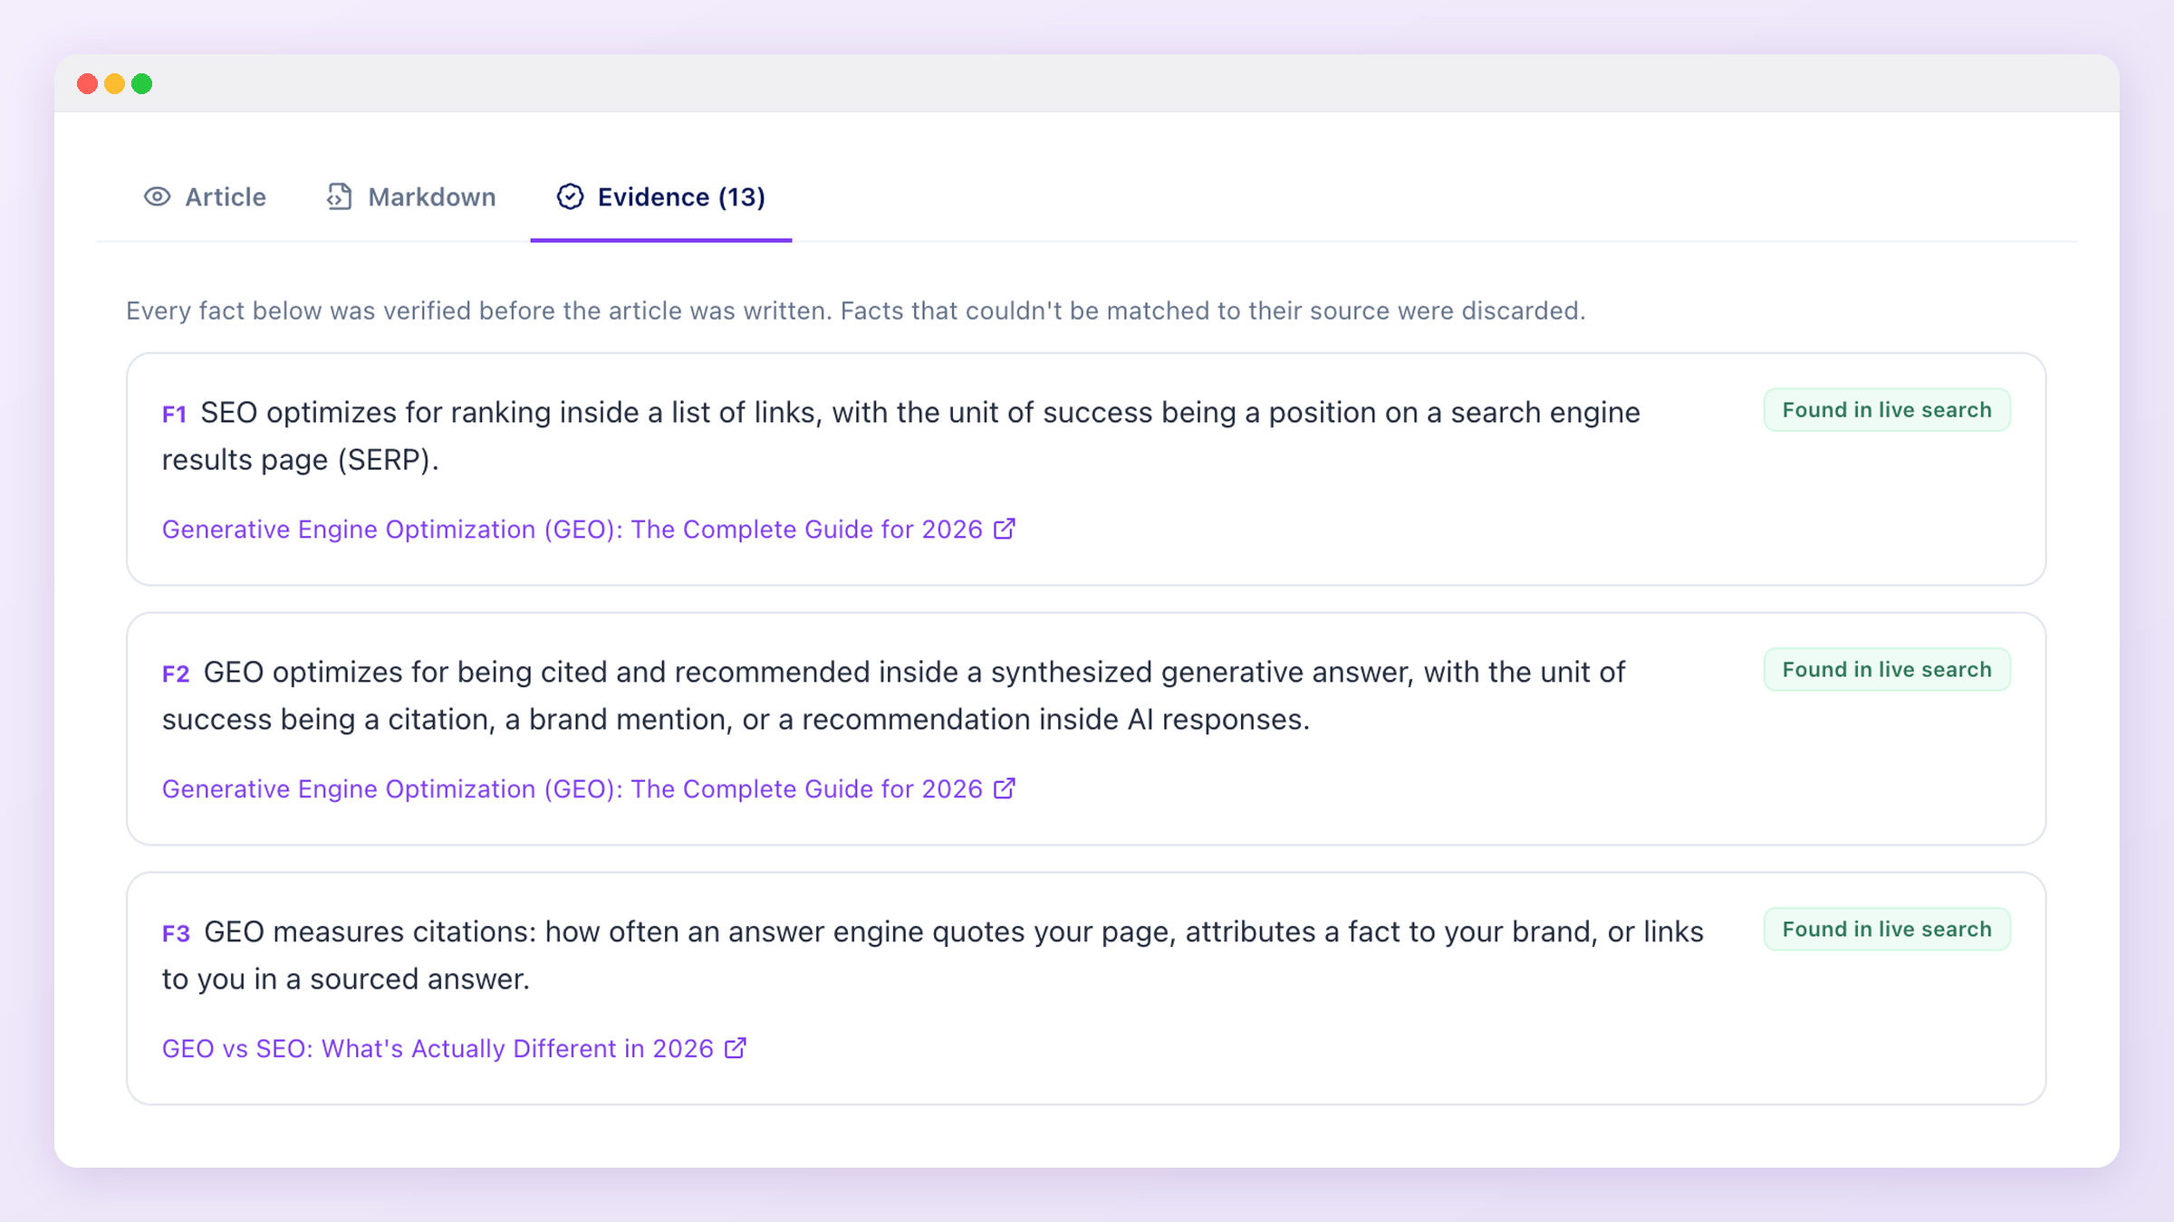Viewport: 2174px width, 1222px height.
Task: Select the Evidence (13) tab
Action: point(661,196)
